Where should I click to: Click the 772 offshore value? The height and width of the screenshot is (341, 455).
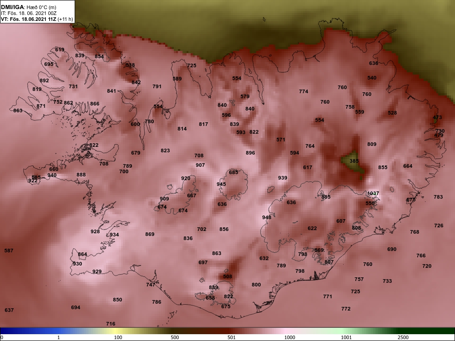coord(346,309)
